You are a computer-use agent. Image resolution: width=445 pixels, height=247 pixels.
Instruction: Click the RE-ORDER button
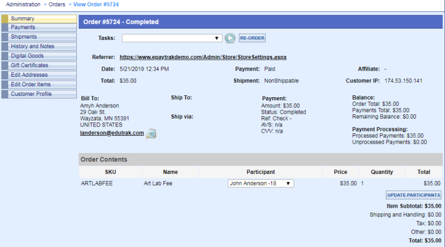pyautogui.click(x=252, y=38)
